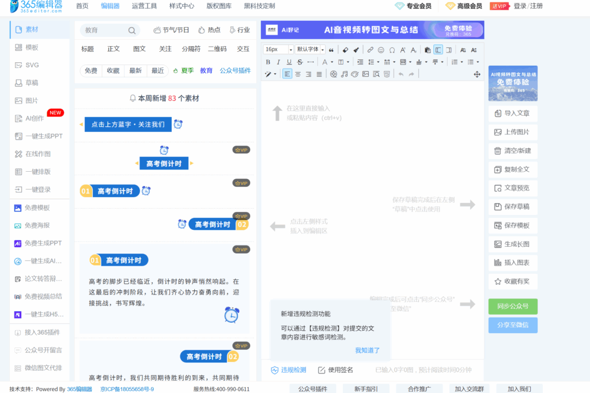Screen dimensions: 590x393
Task: Toggle left text alignment
Action: click(287, 74)
